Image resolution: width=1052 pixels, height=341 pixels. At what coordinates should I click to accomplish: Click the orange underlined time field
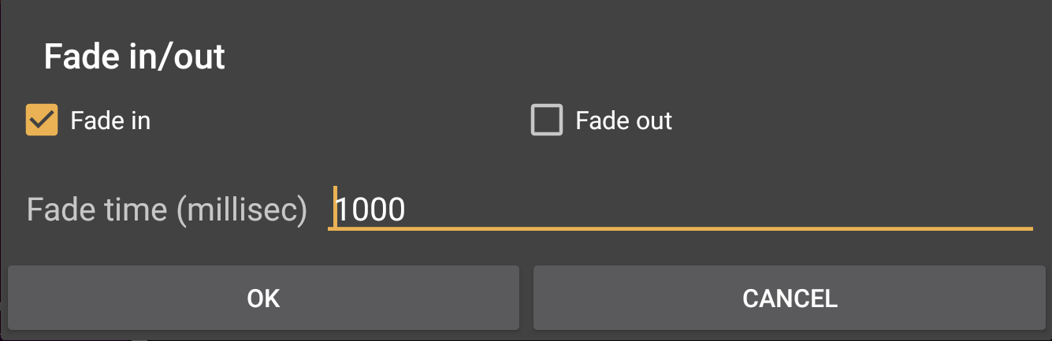tap(679, 209)
